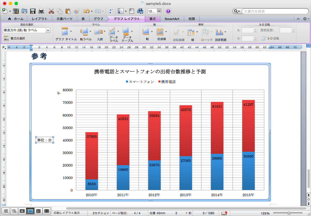Click the Cut scissors icon
311x216 pixels.
click(x=51, y=11)
